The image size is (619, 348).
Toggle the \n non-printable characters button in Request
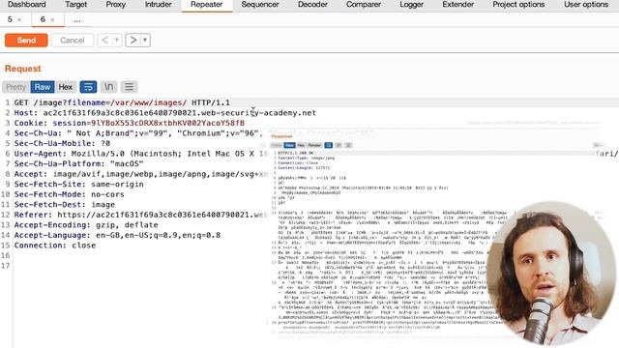coord(108,87)
